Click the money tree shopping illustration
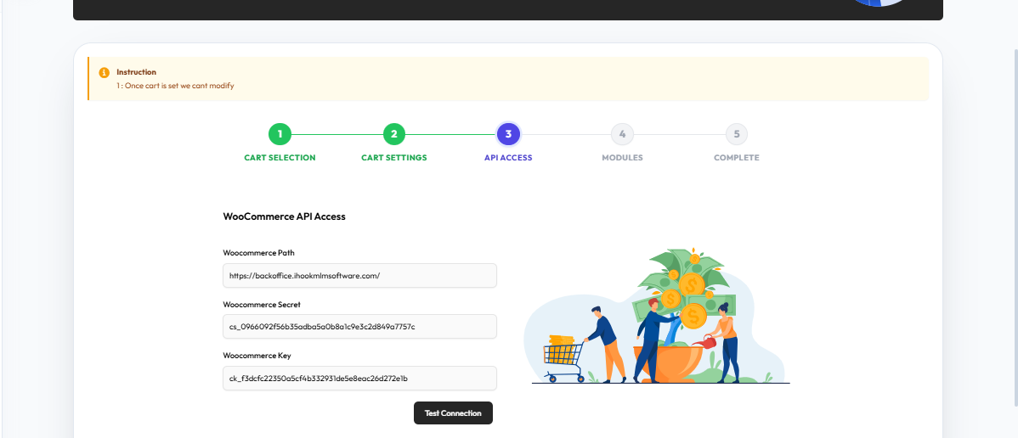1018x438 pixels. (x=657, y=316)
